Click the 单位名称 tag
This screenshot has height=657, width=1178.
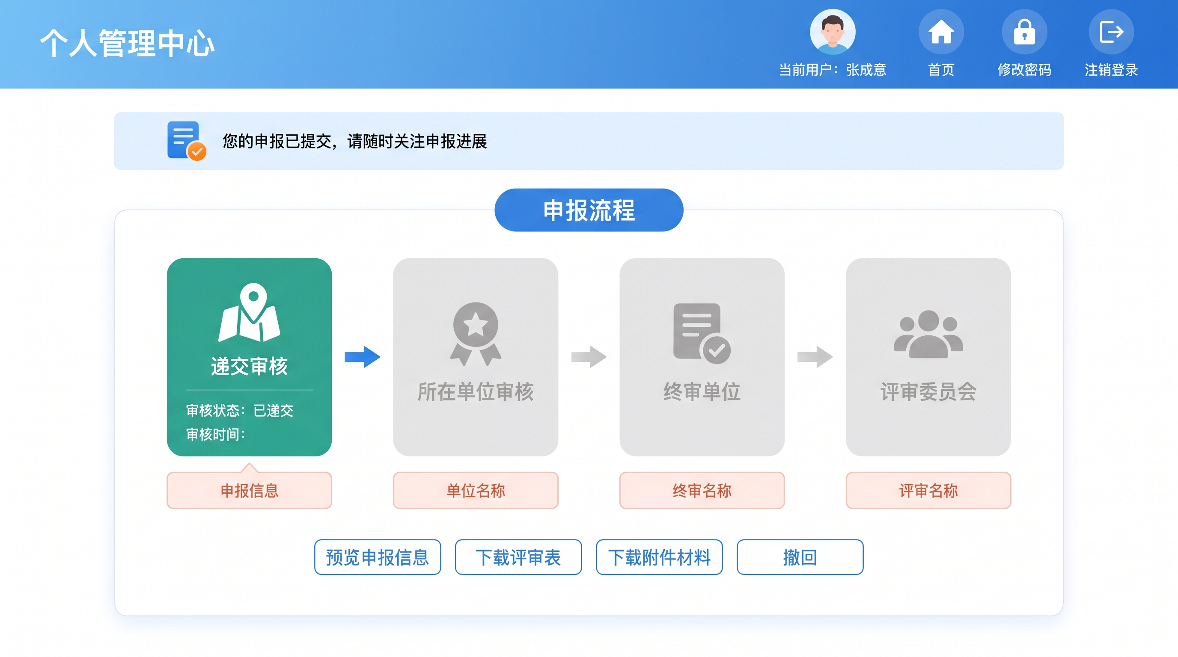[476, 490]
